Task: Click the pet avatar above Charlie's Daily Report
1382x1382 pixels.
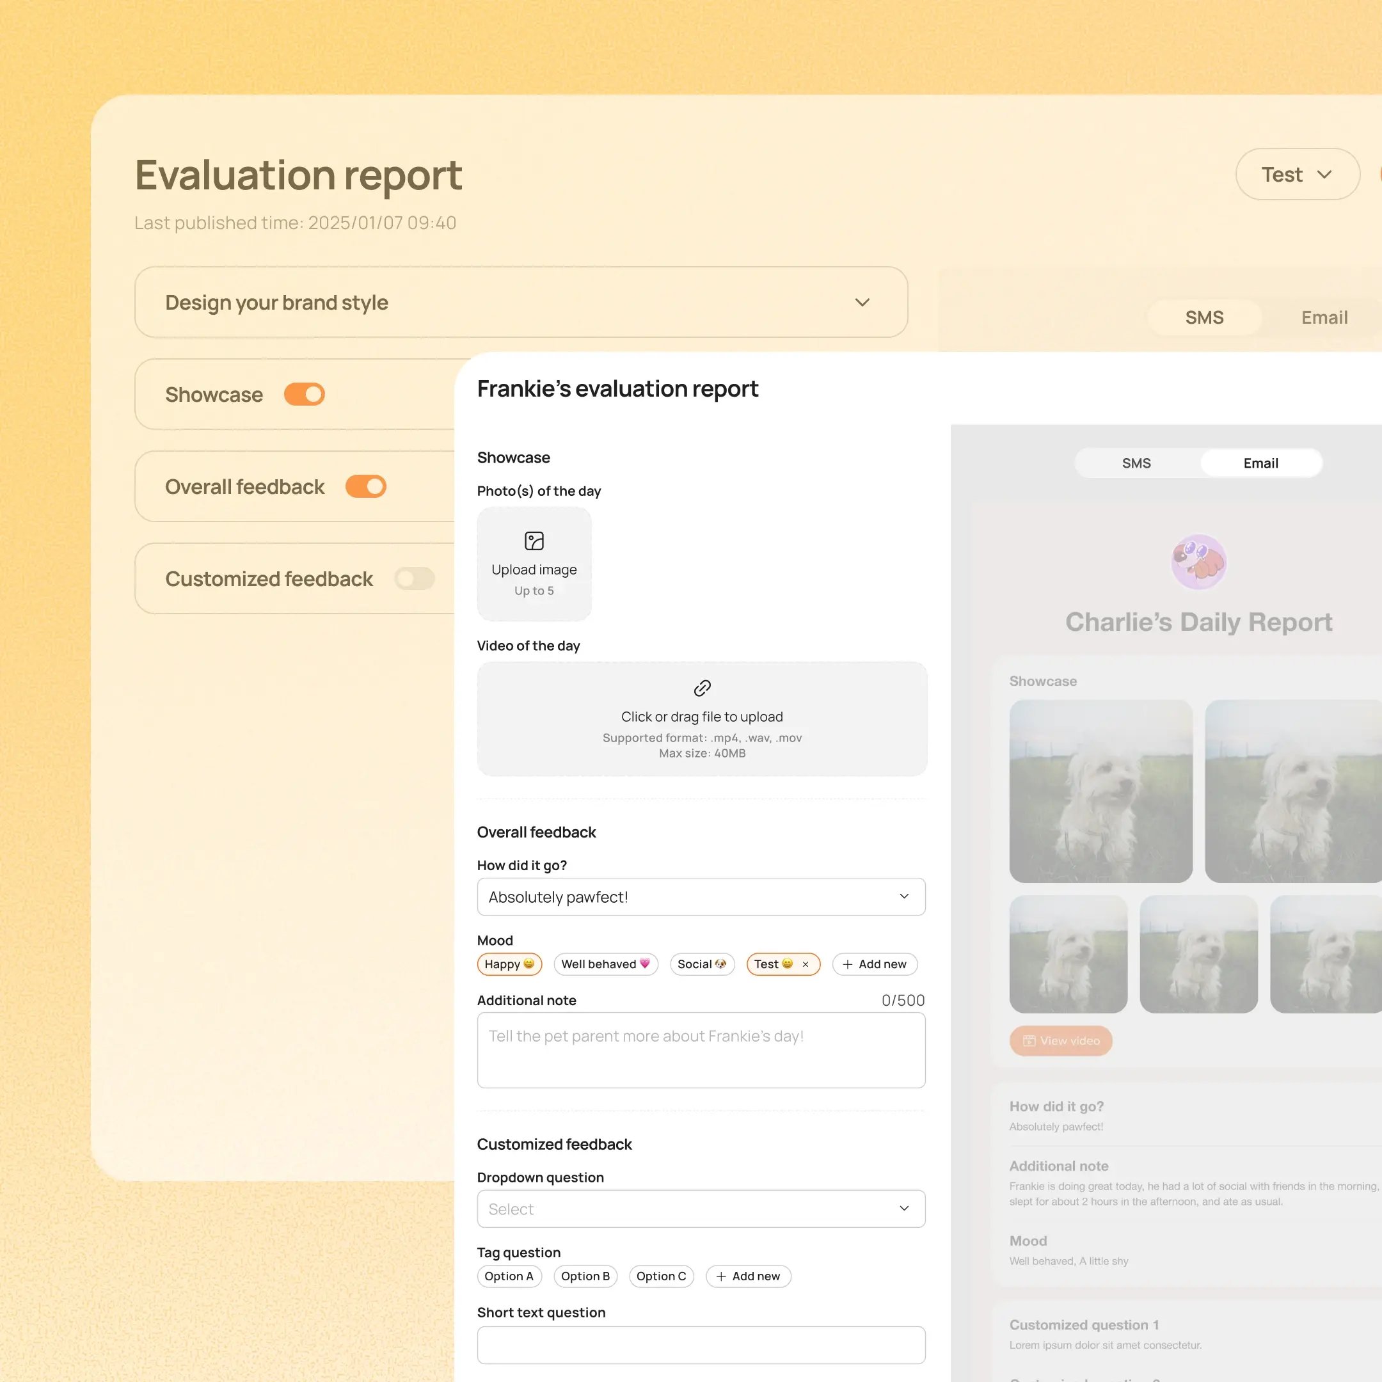Action: pyautogui.click(x=1199, y=562)
